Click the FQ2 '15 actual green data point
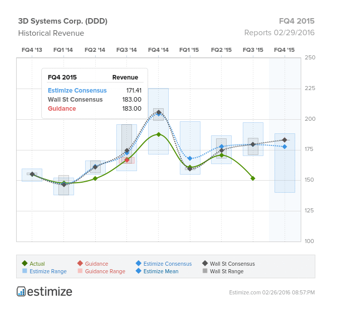340x312 pixels. click(x=222, y=155)
